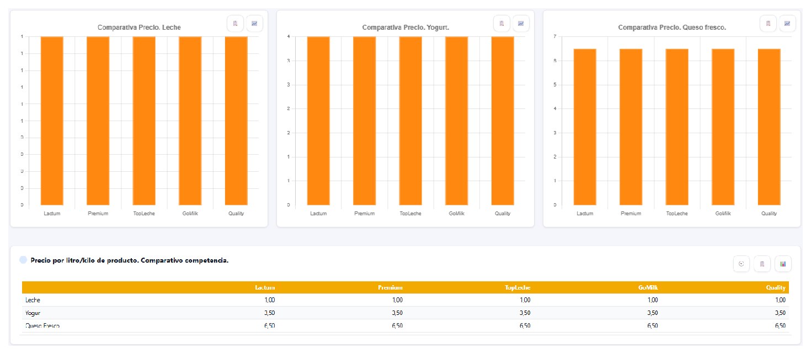The height and width of the screenshot is (354, 811).
Task: Click the circular icon above the price table
Action: [741, 264]
